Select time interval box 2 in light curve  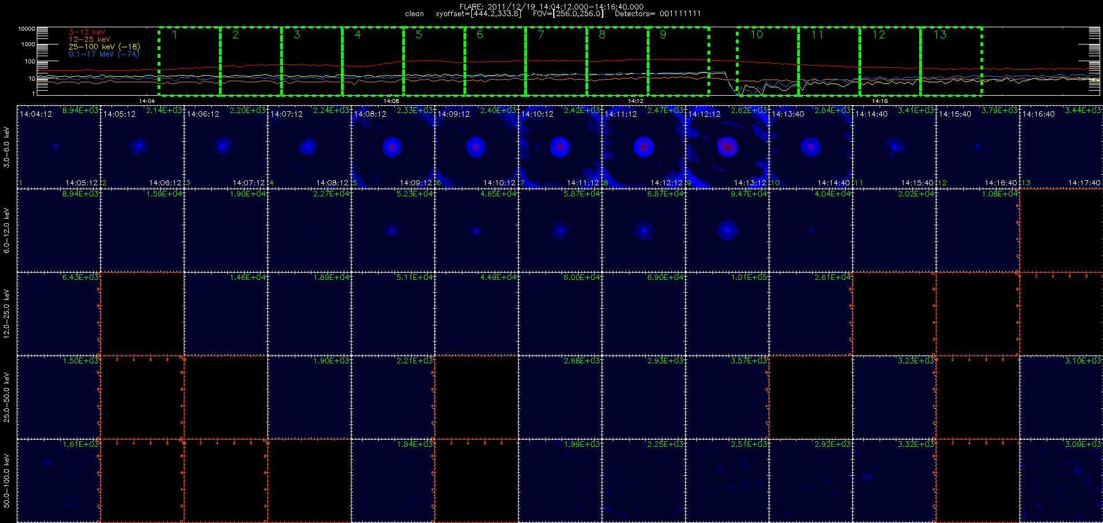point(251,61)
